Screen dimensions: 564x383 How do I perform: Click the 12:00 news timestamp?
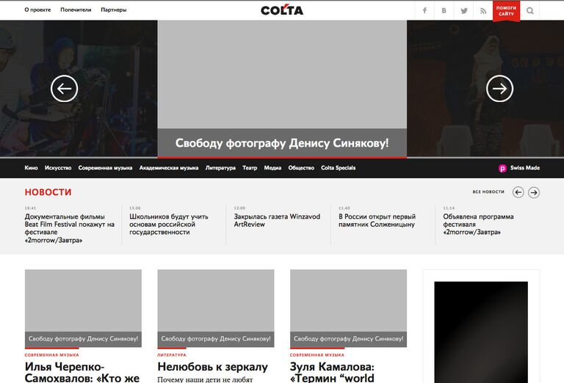point(239,208)
